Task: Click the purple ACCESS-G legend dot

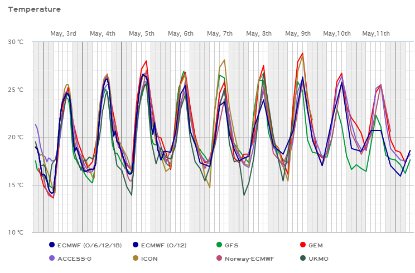Action: point(52,258)
